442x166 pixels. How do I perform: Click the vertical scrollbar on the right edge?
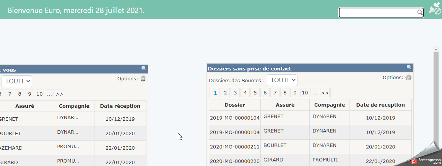pyautogui.click(x=435, y=95)
